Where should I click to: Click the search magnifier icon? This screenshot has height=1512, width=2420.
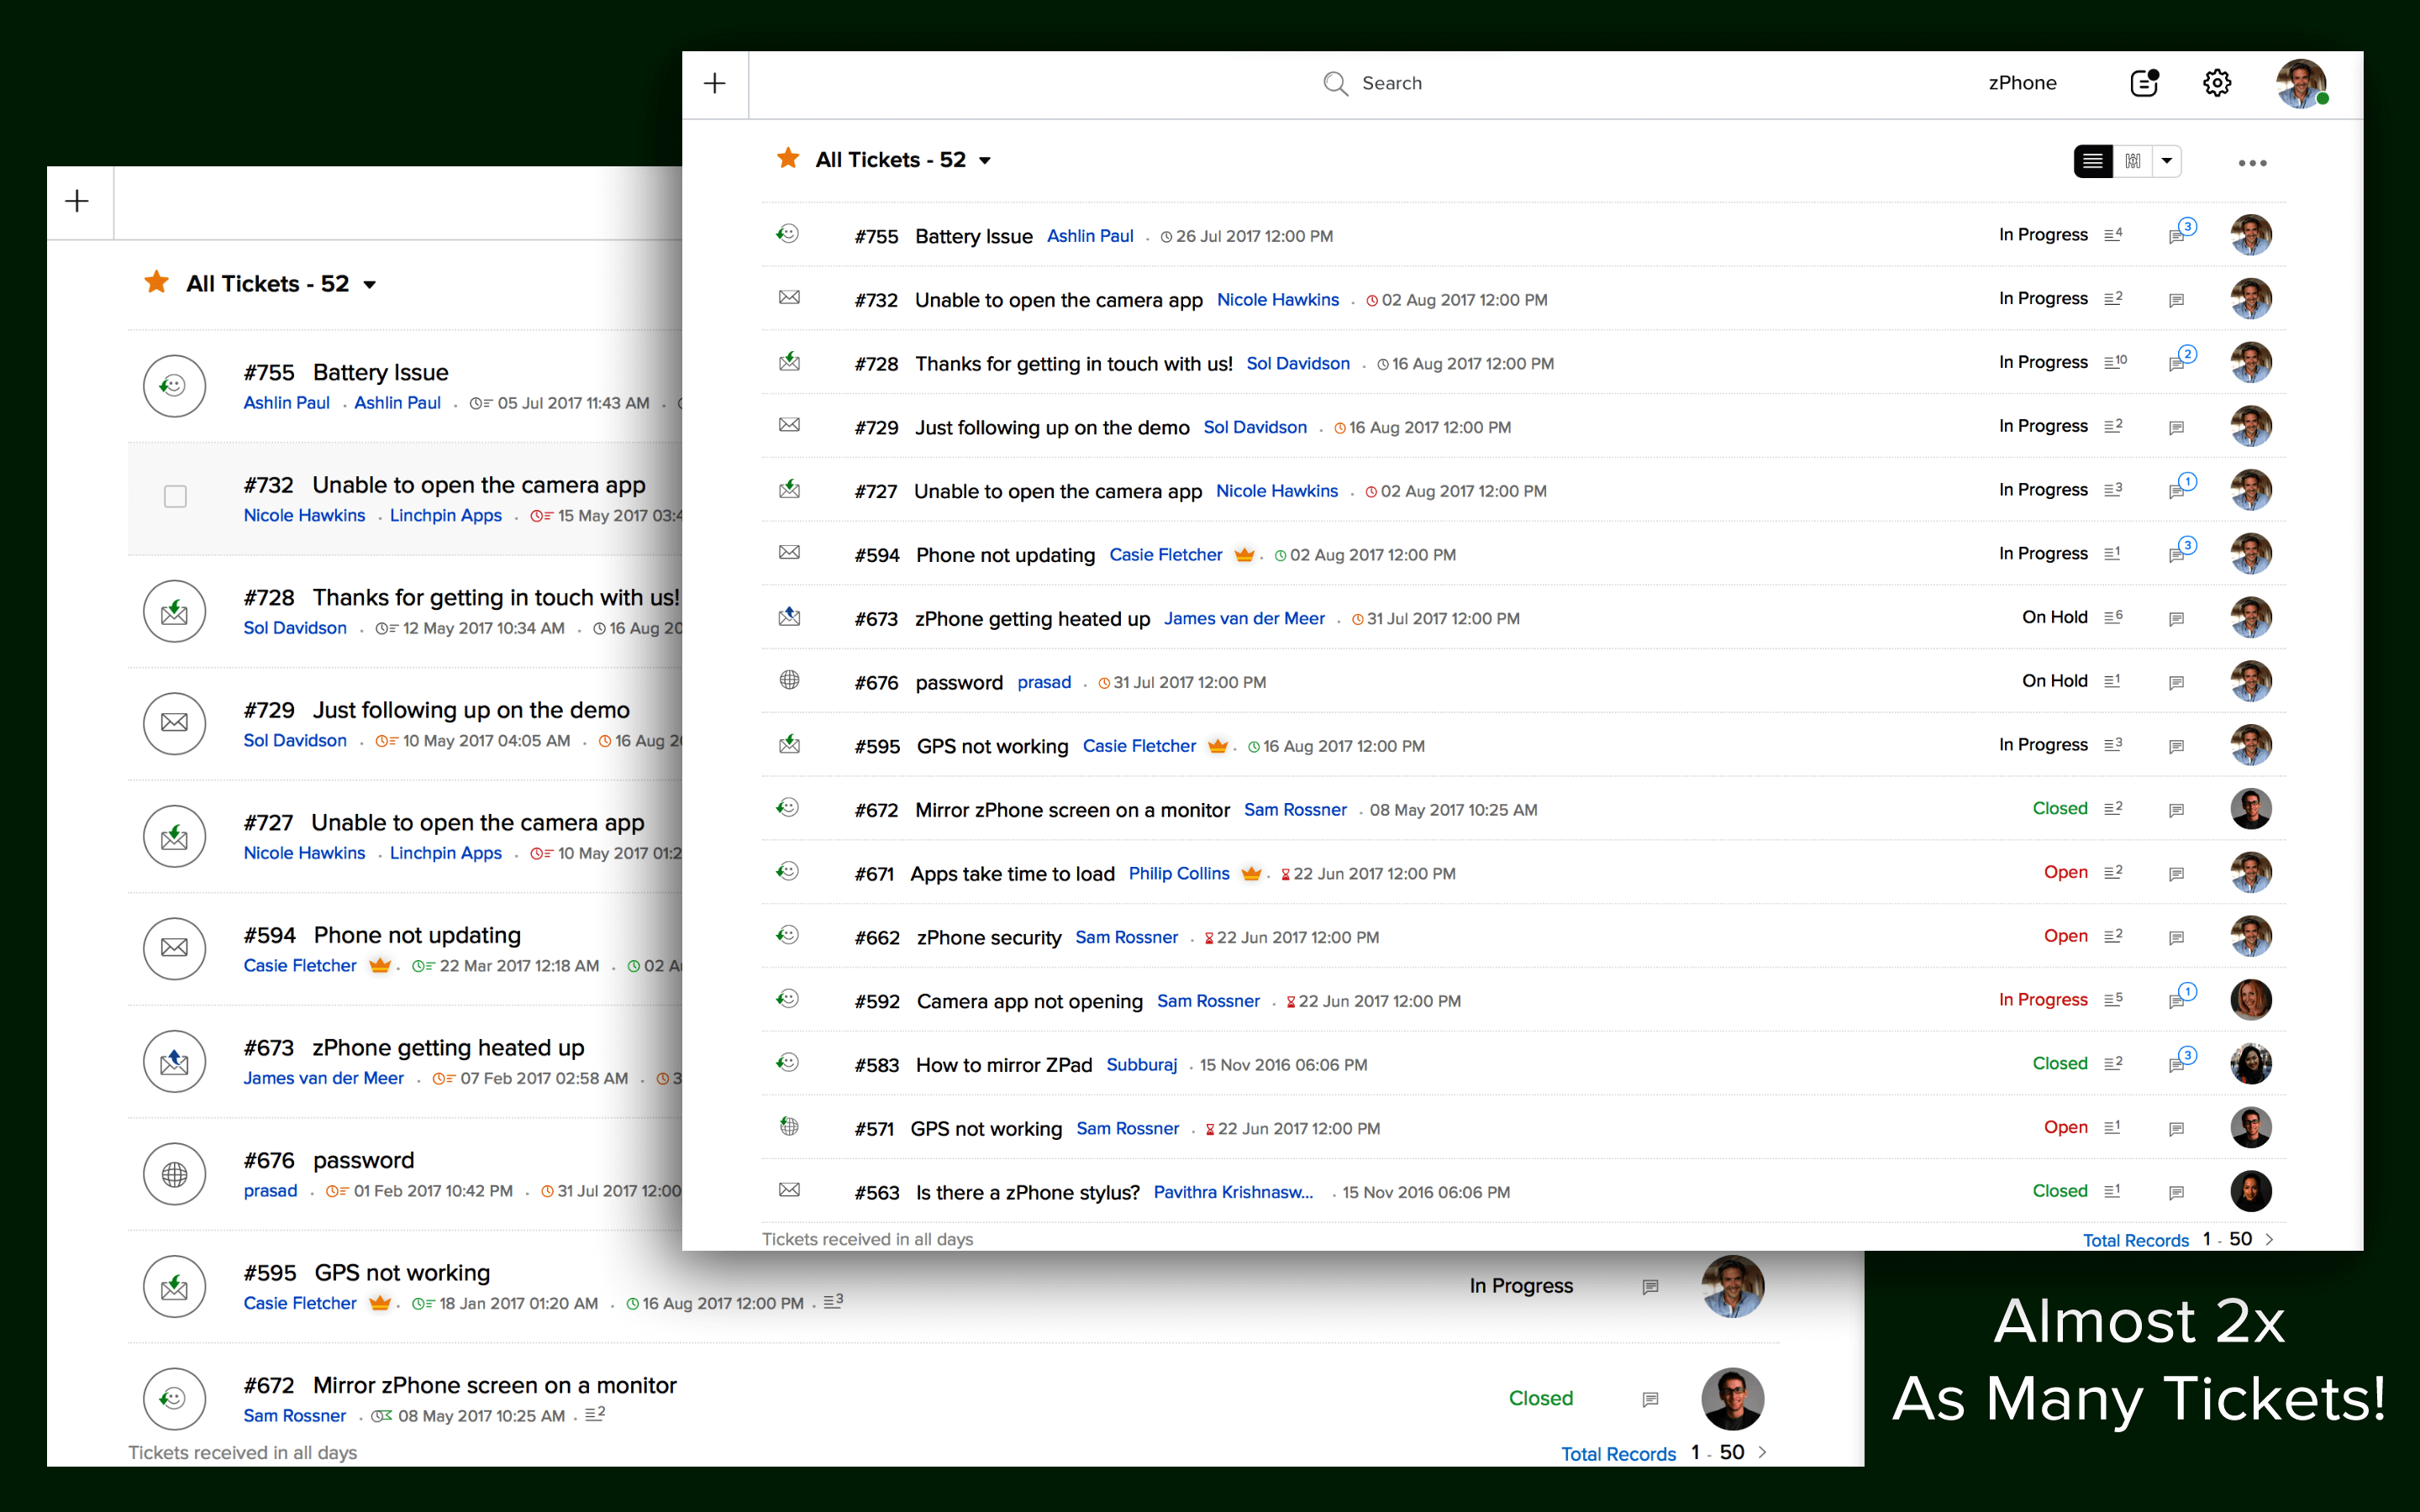[1335, 83]
